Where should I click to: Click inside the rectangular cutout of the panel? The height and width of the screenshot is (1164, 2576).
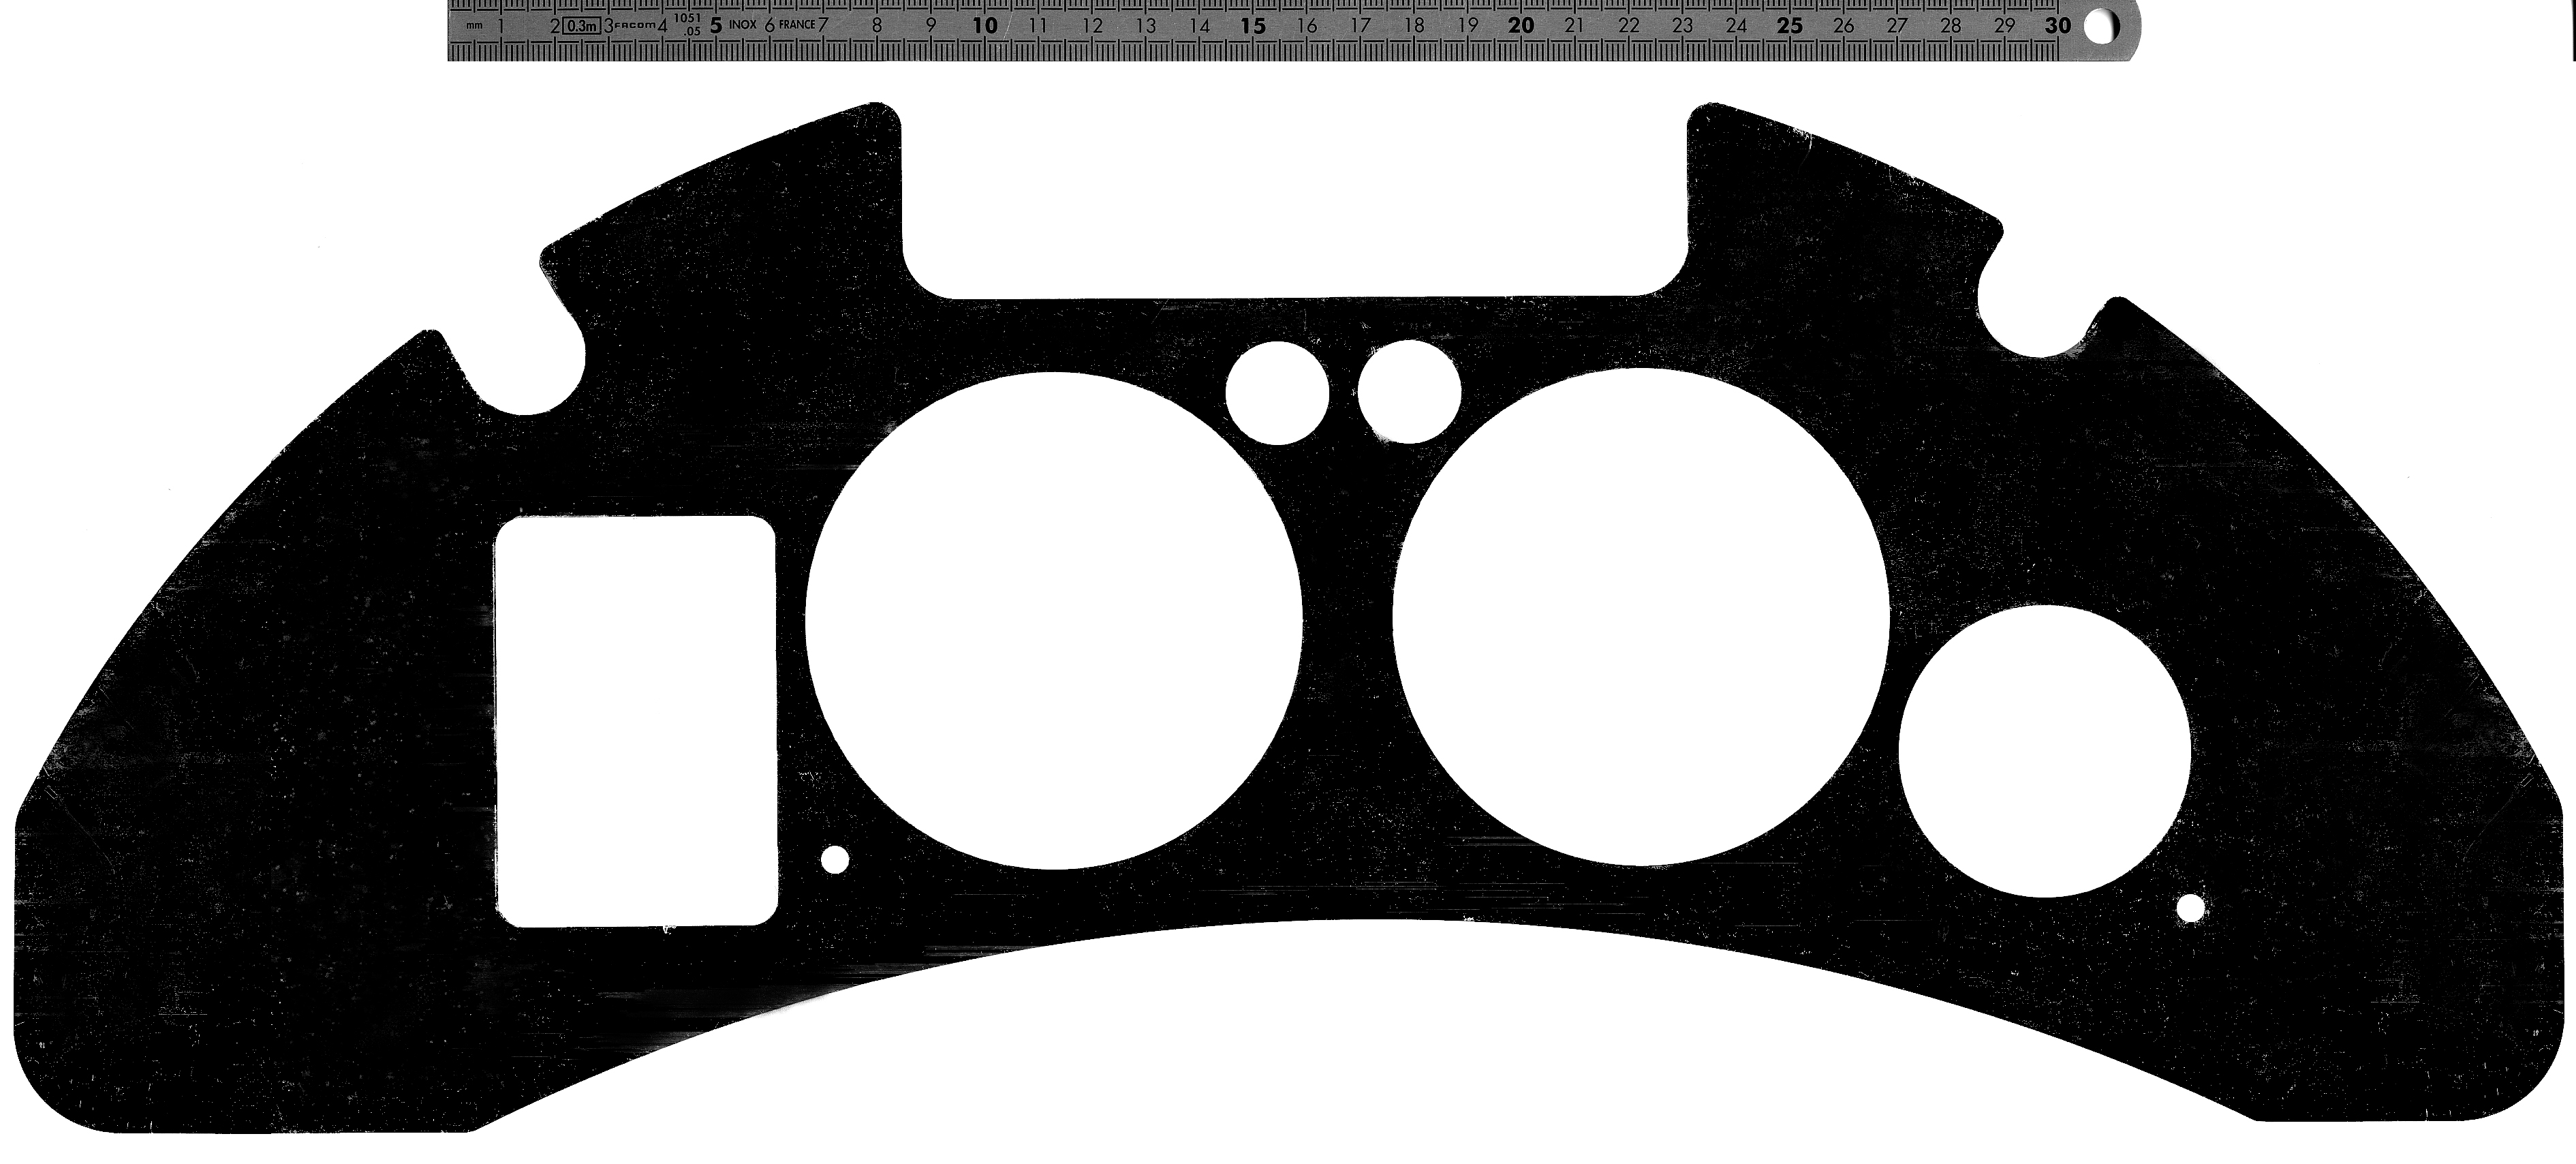[x=636, y=721]
